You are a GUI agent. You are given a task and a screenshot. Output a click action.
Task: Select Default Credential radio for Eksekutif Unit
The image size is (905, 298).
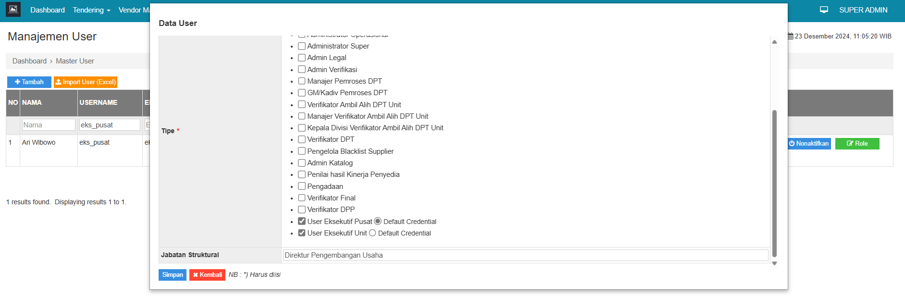[x=372, y=233]
